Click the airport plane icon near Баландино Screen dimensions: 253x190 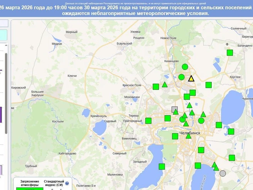click(227, 44)
